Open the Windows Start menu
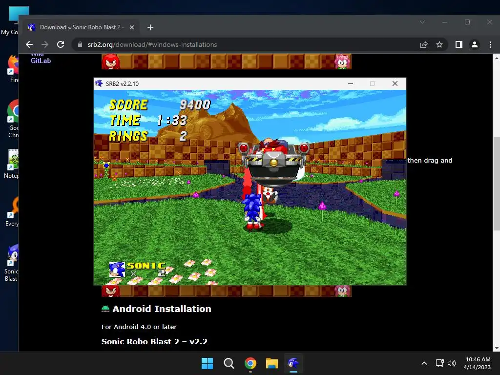 207,363
